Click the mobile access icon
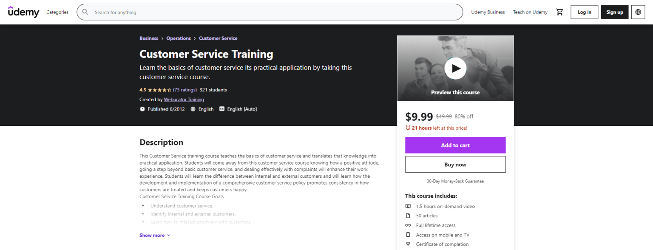This screenshot has height=250, width=653. (x=409, y=235)
